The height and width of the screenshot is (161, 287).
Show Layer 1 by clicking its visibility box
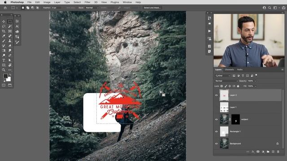click(x=216, y=107)
